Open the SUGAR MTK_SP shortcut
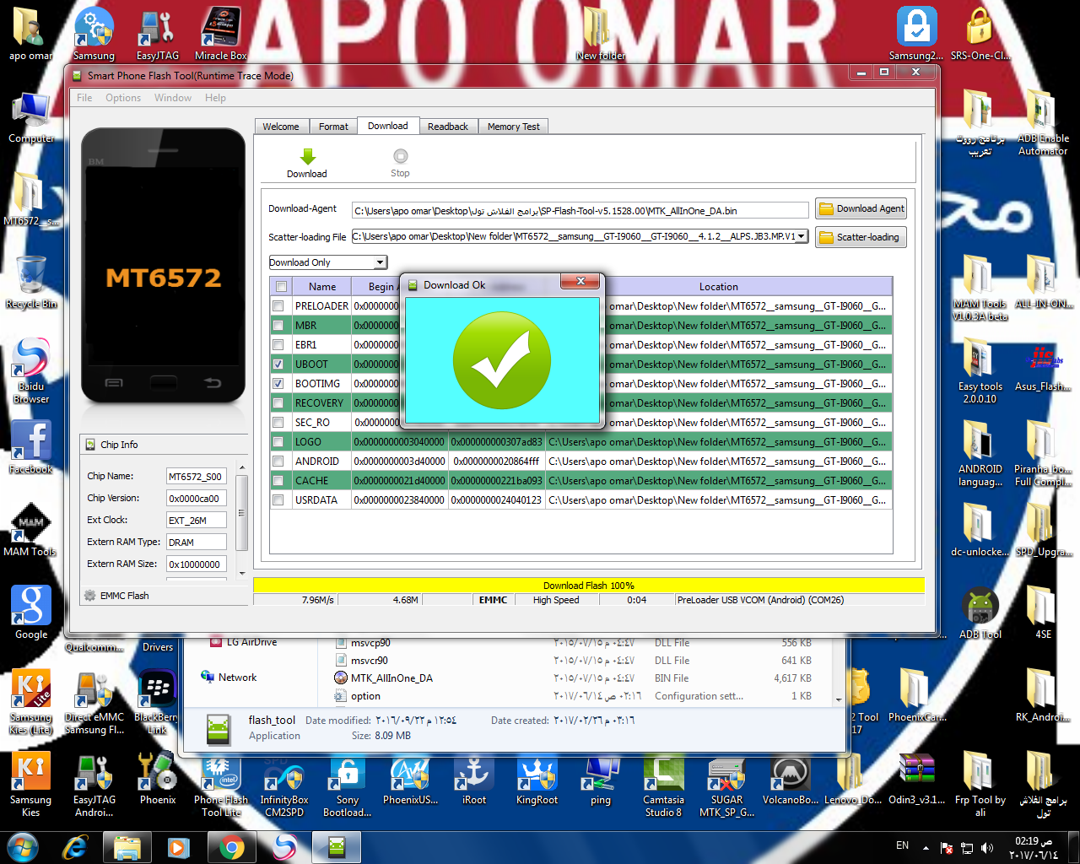The width and height of the screenshot is (1080, 864). 726,786
